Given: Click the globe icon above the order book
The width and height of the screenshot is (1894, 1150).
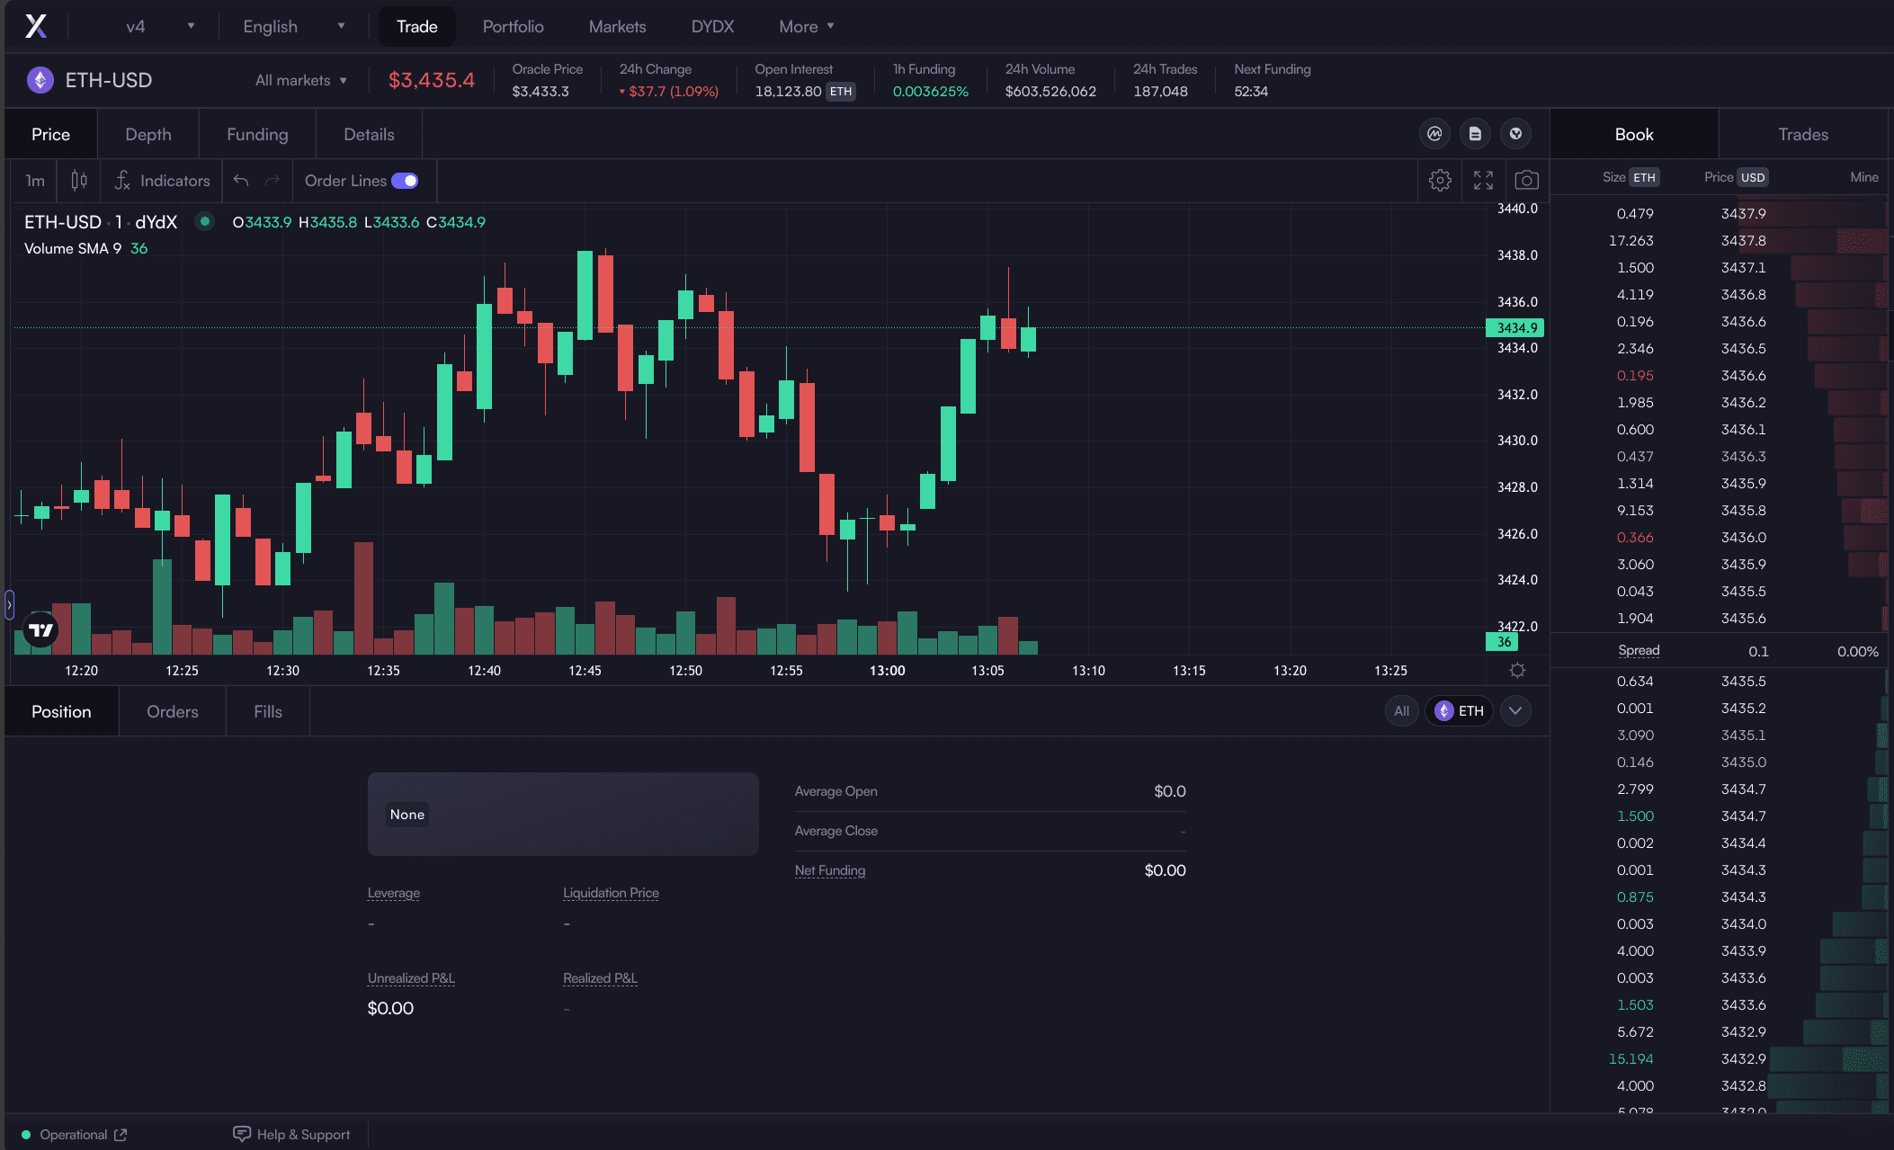Looking at the screenshot, I should click(1516, 133).
